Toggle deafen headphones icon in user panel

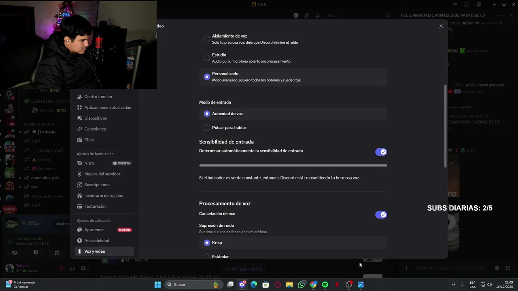(72, 268)
